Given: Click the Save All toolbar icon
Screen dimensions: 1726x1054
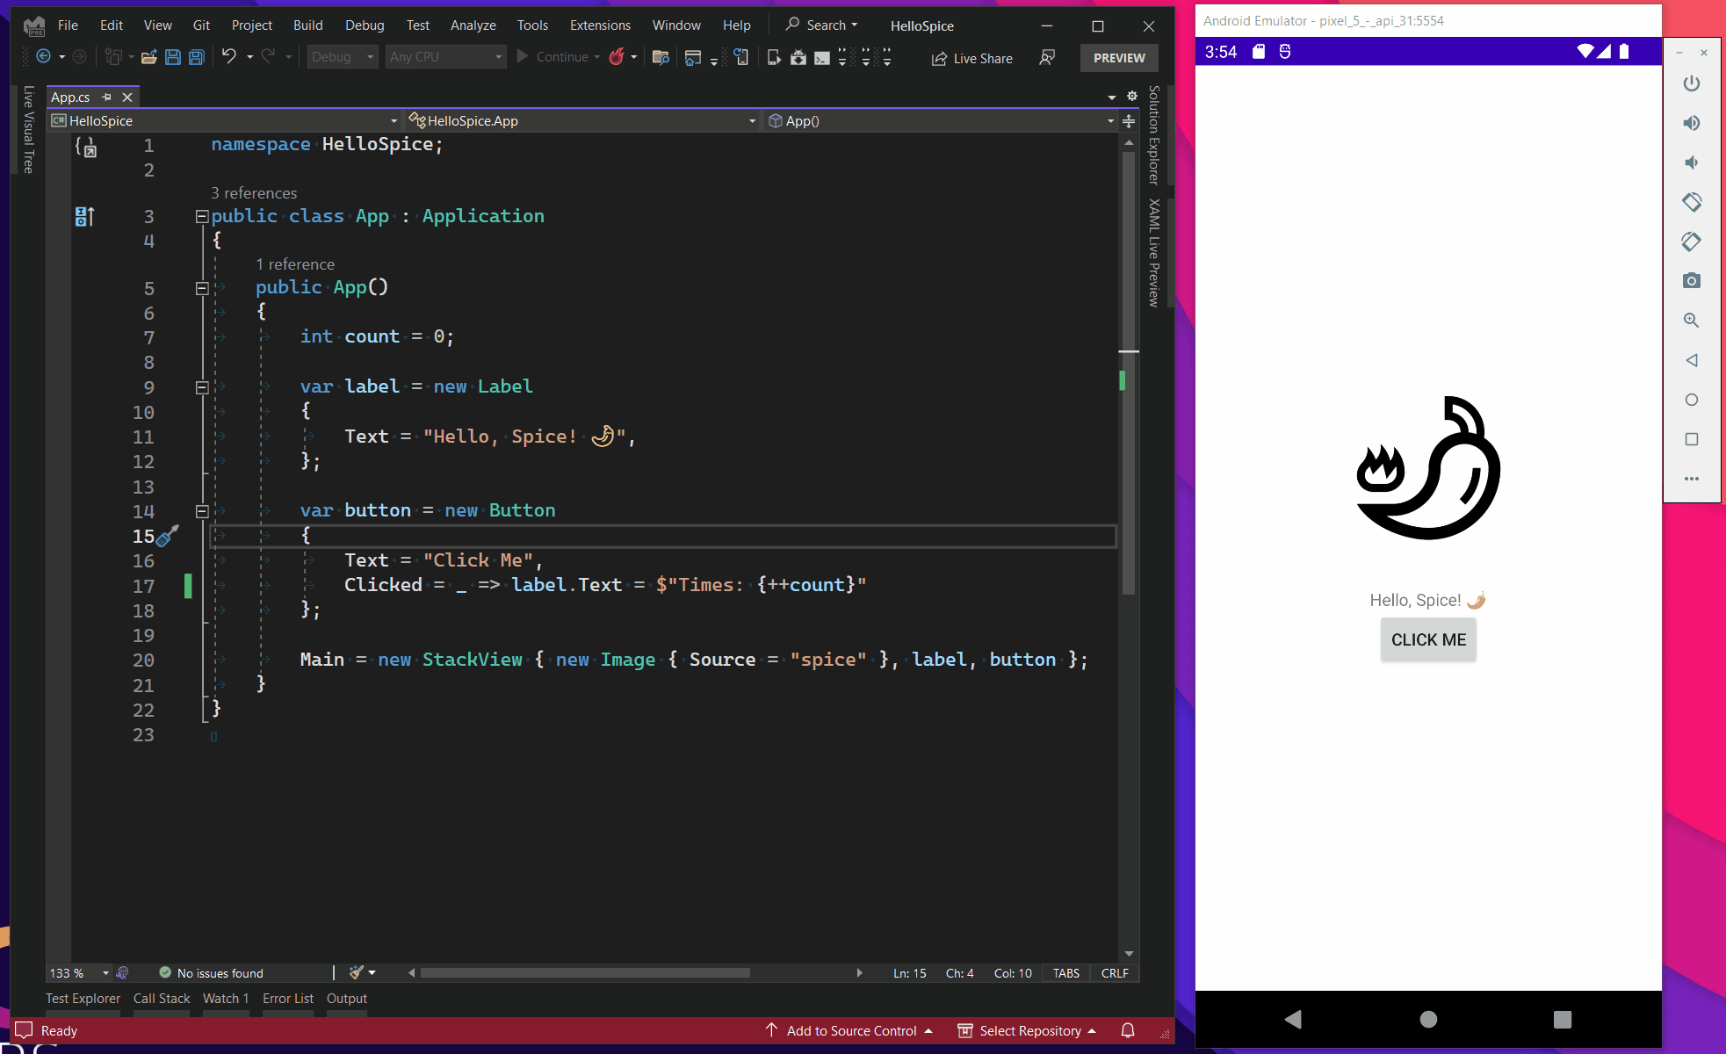Looking at the screenshot, I should (x=197, y=57).
